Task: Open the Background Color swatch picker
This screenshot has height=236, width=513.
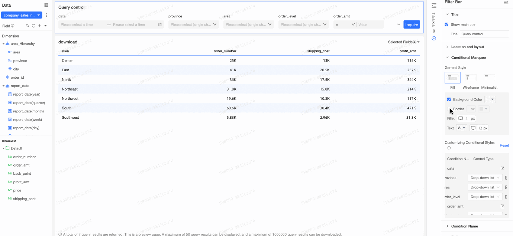Action: point(491,99)
